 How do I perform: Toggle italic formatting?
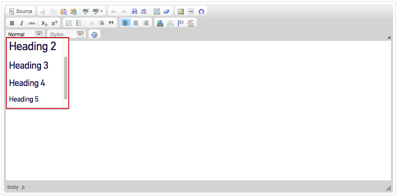point(22,23)
